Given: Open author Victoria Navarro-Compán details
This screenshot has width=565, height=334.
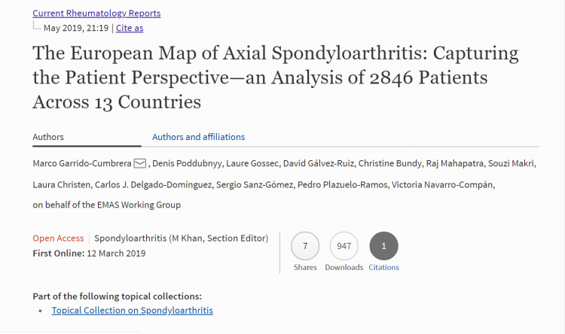Looking at the screenshot, I should [443, 184].
